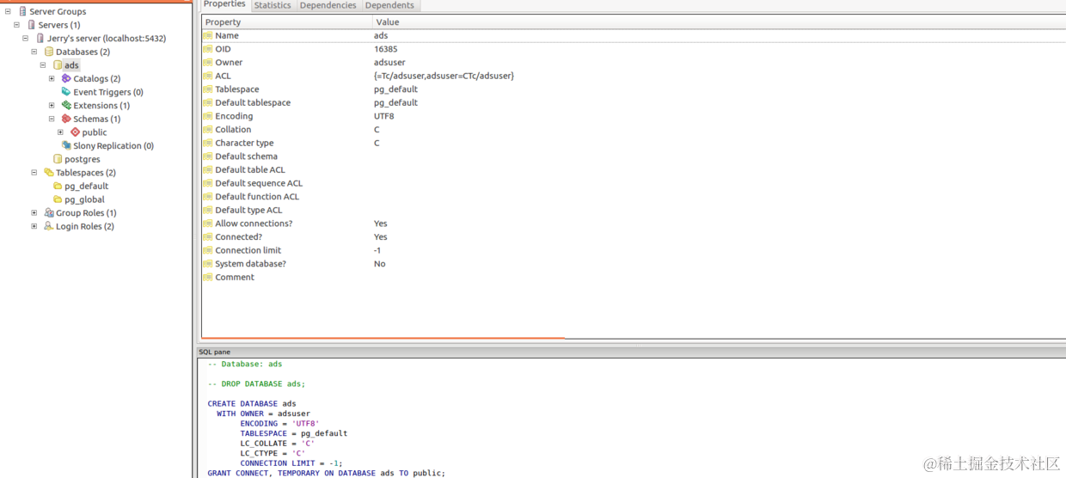Image resolution: width=1066 pixels, height=478 pixels.
Task: Click the Group Roles (1) icon
Action: click(49, 213)
